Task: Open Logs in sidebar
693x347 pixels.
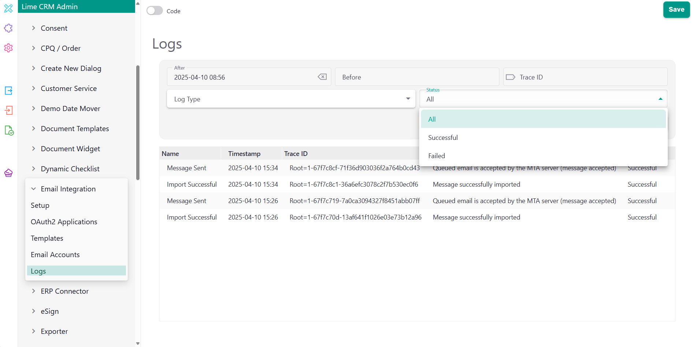Action: (x=77, y=271)
